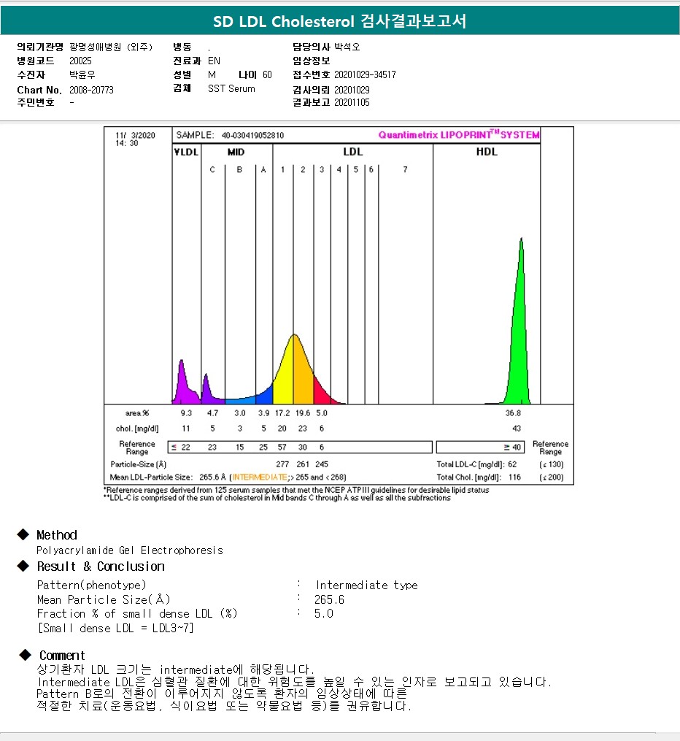Select receipt number 20201029-34517

coord(365,74)
